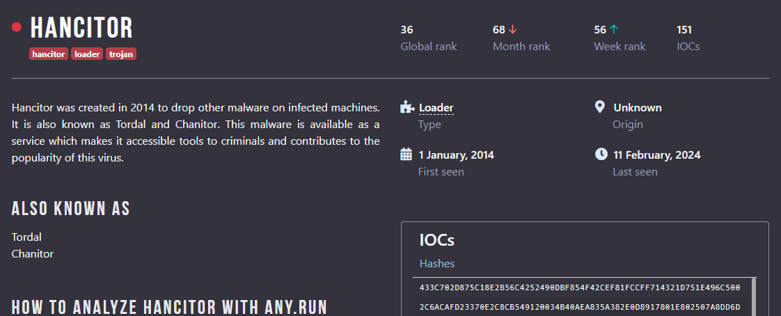Image resolution: width=781 pixels, height=316 pixels.
Task: Click the HANCITOR title heading
Action: (x=81, y=28)
